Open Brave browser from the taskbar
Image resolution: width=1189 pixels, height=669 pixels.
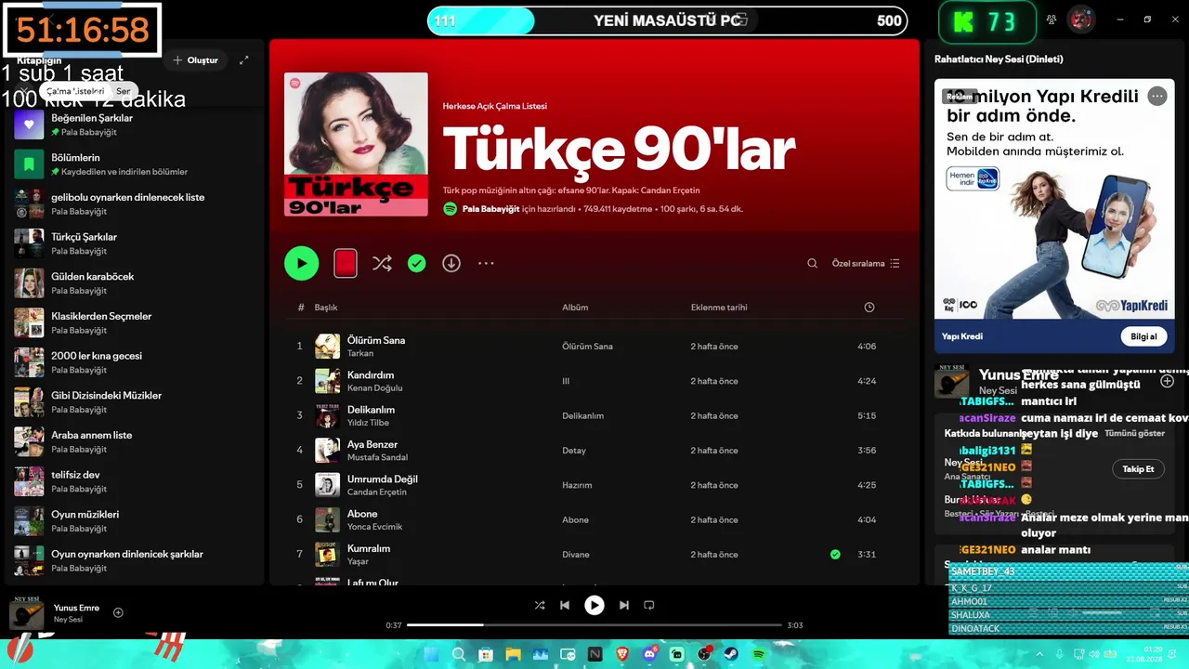622,655
